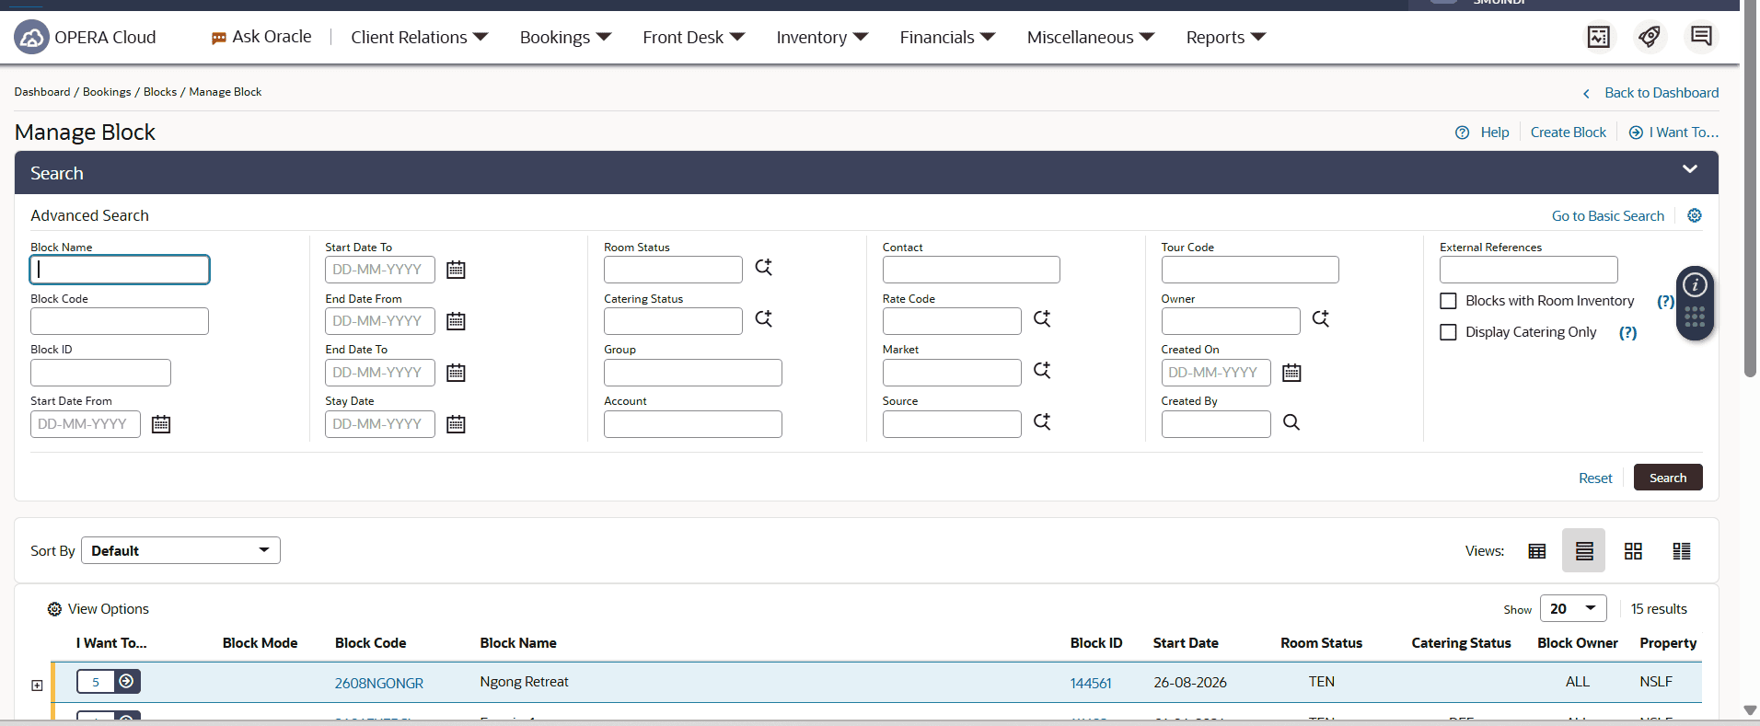Open calendar for Stay Date

point(456,424)
